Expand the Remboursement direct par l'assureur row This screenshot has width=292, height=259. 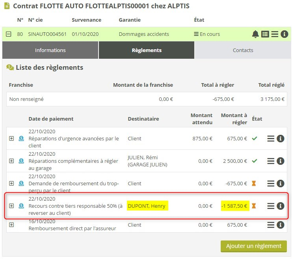coord(11,225)
